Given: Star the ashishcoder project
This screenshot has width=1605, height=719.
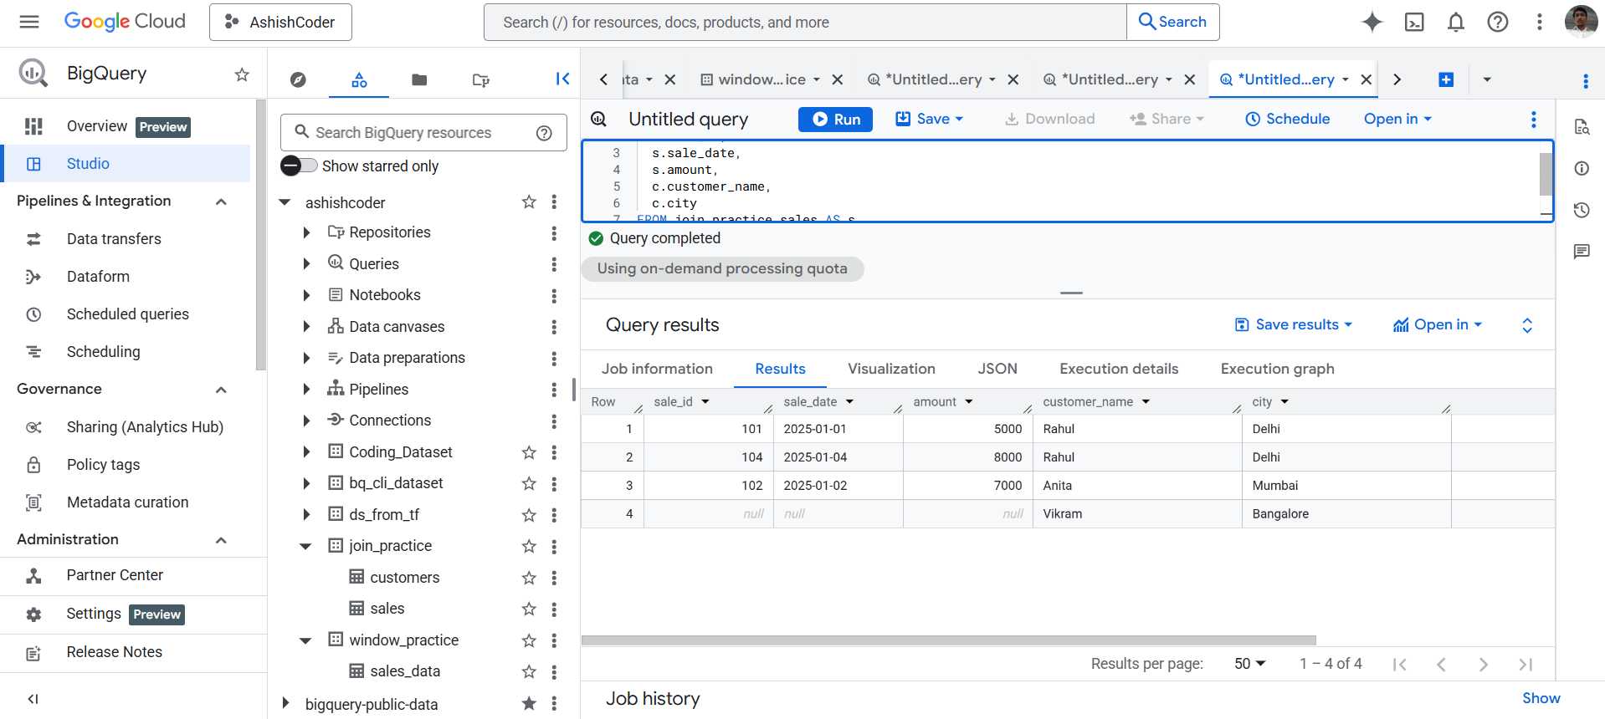Looking at the screenshot, I should coord(528,202).
